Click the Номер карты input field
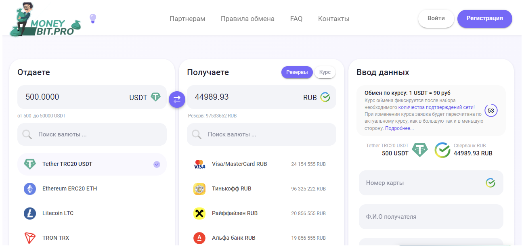 424,183
